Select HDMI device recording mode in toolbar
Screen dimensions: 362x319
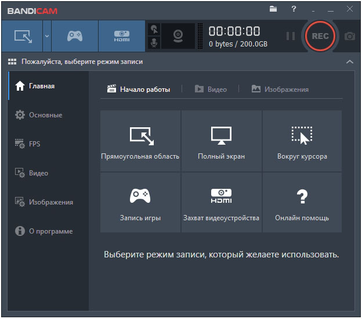121,36
